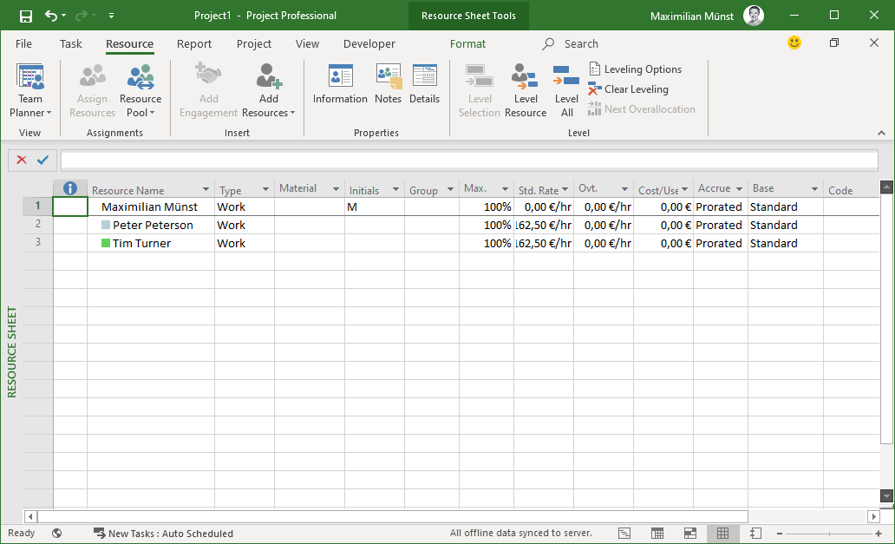The width and height of the screenshot is (895, 544).
Task: Confirm entry with the blue checkmark
Action: [42, 160]
